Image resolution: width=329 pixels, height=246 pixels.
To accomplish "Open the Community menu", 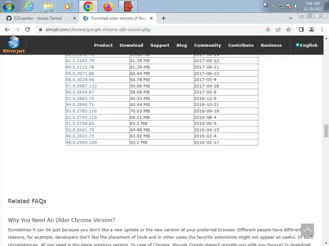I will (208, 45).
